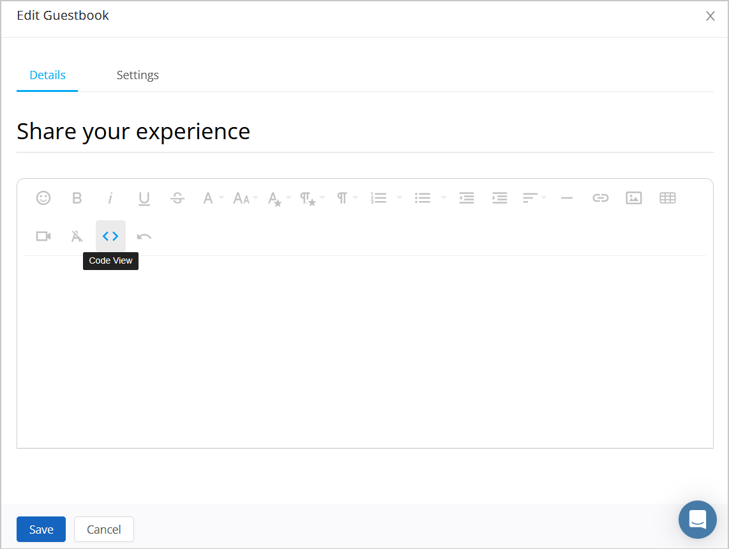Decrease indent of the paragraph

click(x=467, y=198)
